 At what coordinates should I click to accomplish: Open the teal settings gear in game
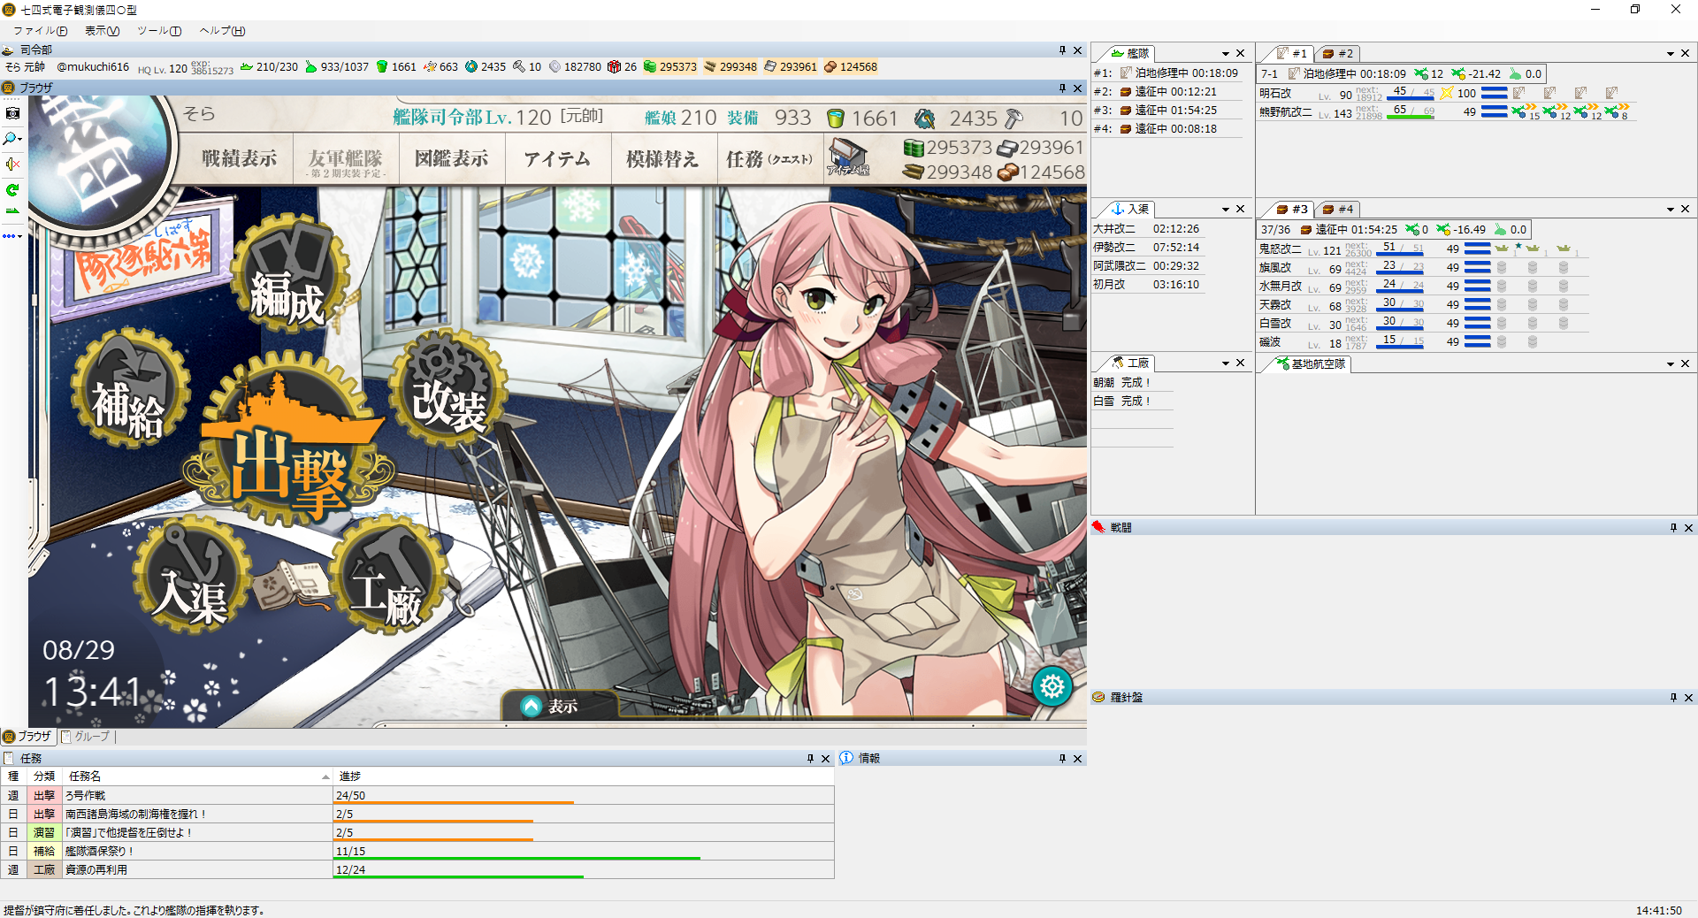click(x=1052, y=686)
